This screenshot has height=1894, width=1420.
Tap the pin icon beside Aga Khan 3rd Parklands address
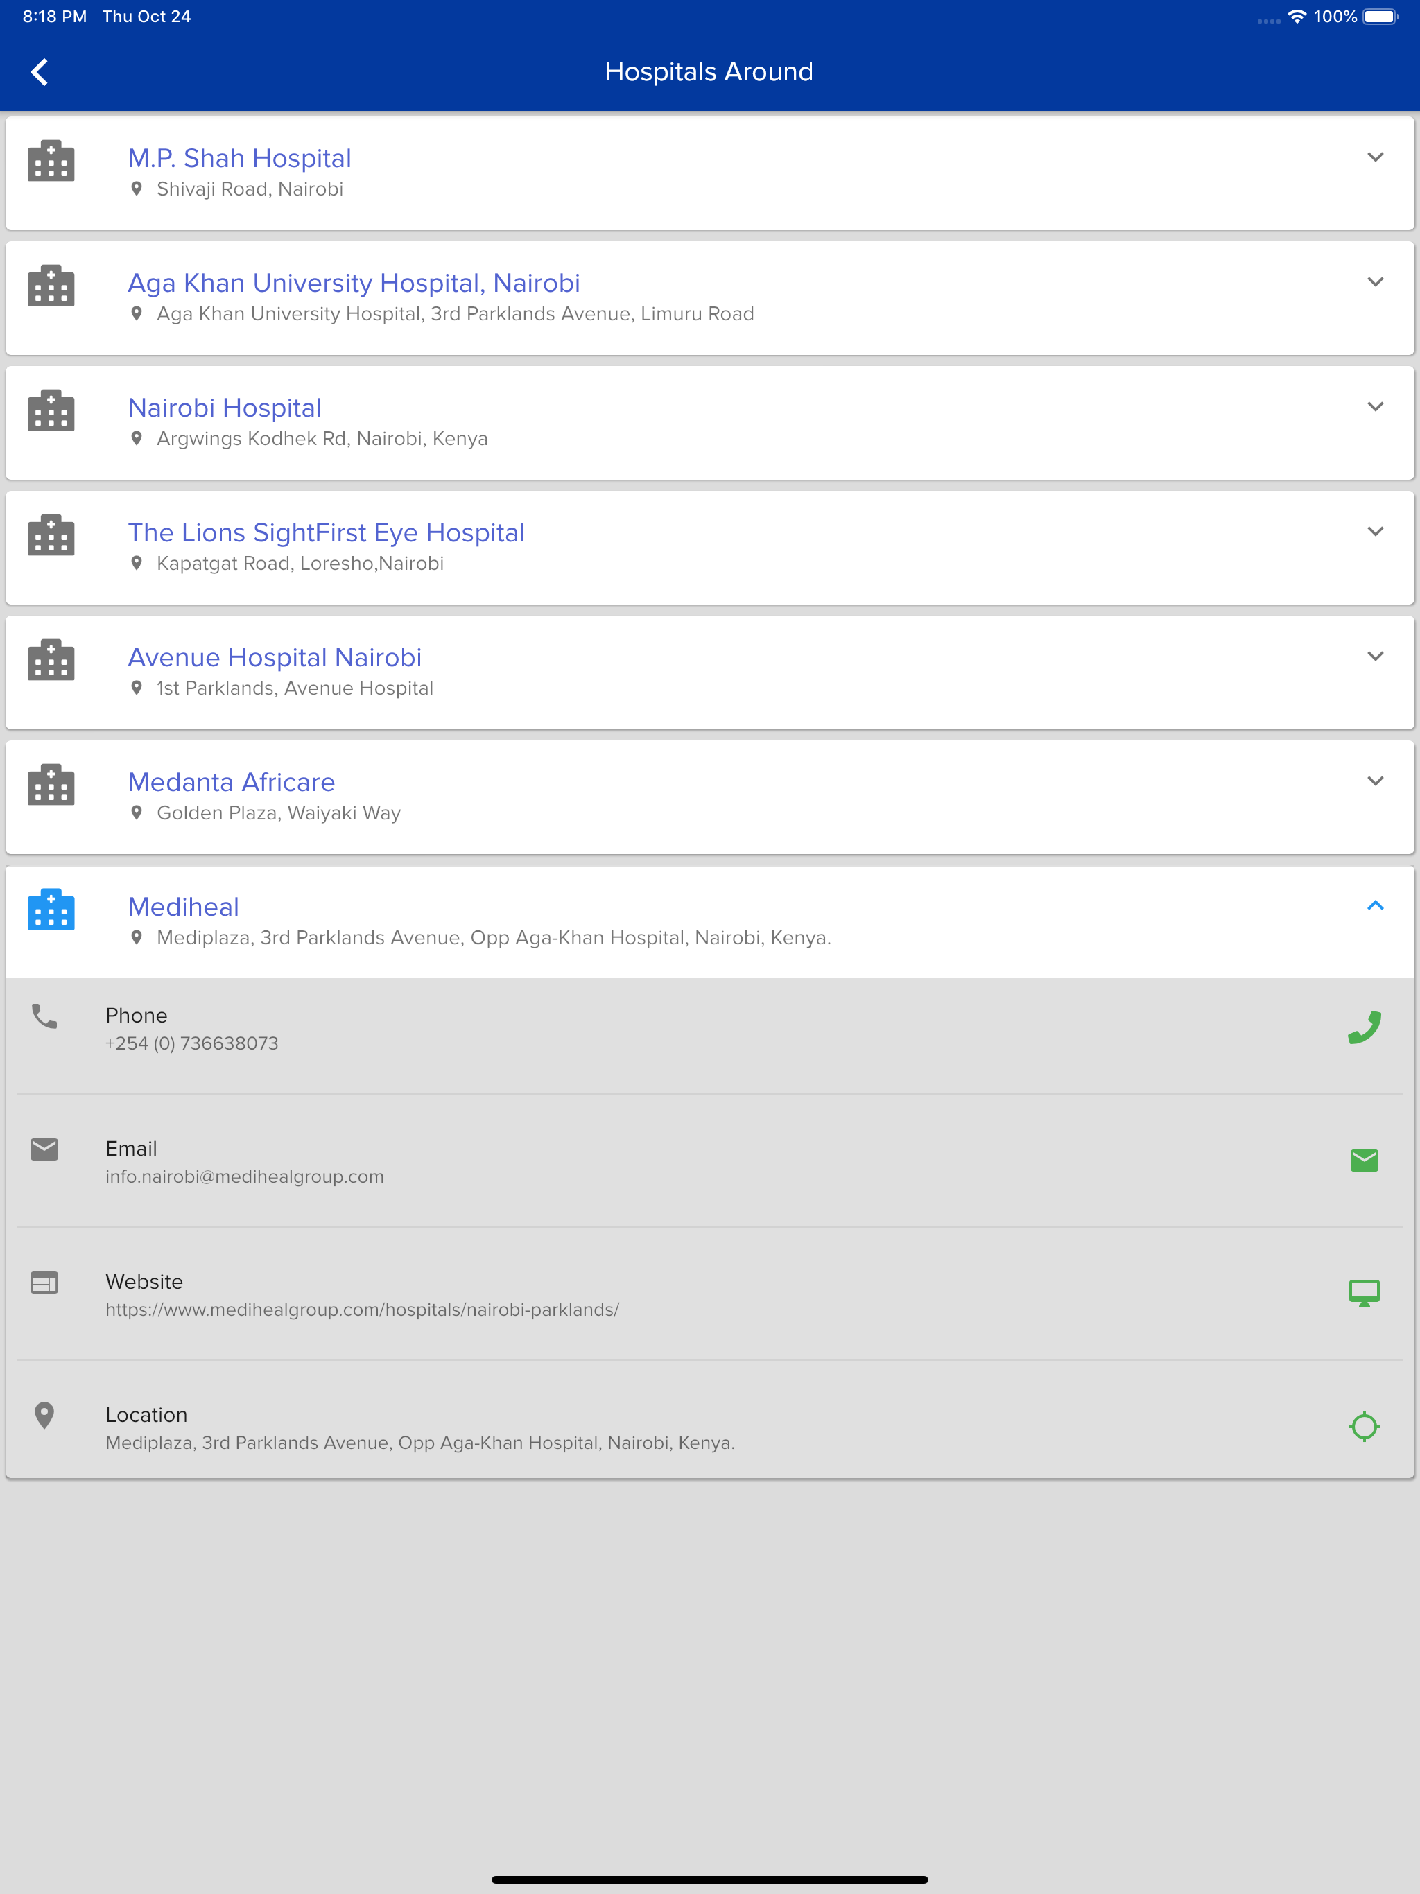click(x=136, y=314)
